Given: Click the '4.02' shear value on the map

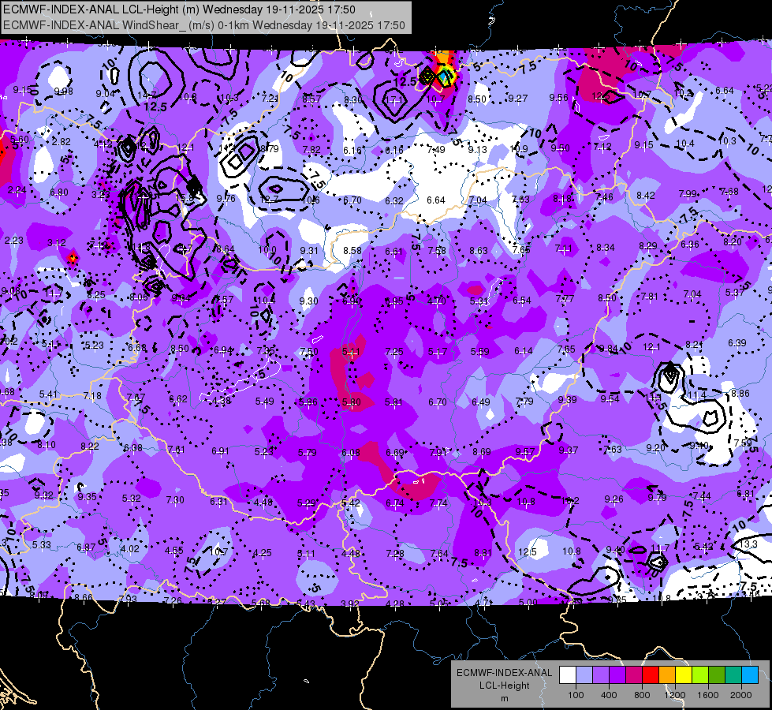Looking at the screenshot, I should point(130,548).
